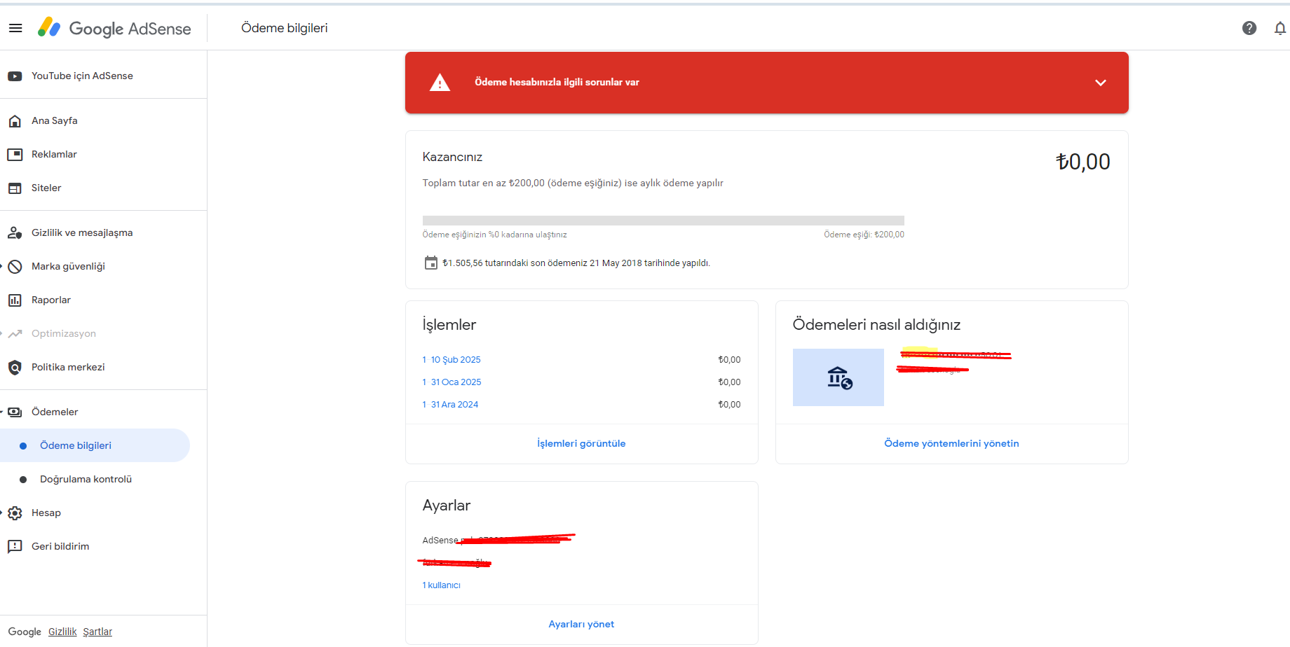The width and height of the screenshot is (1290, 647).
Task: Open the main hamburger menu
Action: pos(15,28)
